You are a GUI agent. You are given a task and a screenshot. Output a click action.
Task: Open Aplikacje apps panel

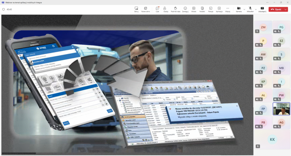[219, 9]
